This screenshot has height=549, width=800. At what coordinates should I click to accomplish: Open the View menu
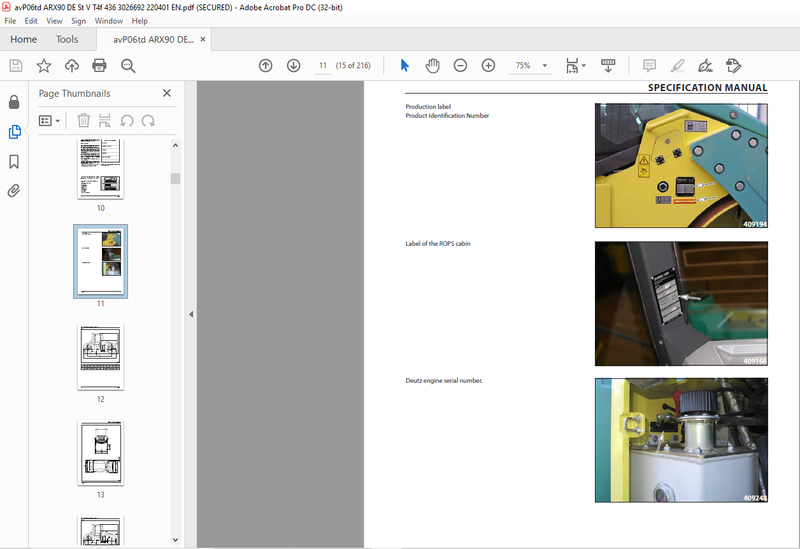coord(54,21)
